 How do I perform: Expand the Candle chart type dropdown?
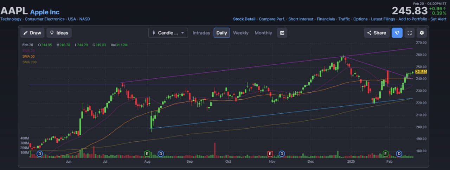click(x=168, y=33)
